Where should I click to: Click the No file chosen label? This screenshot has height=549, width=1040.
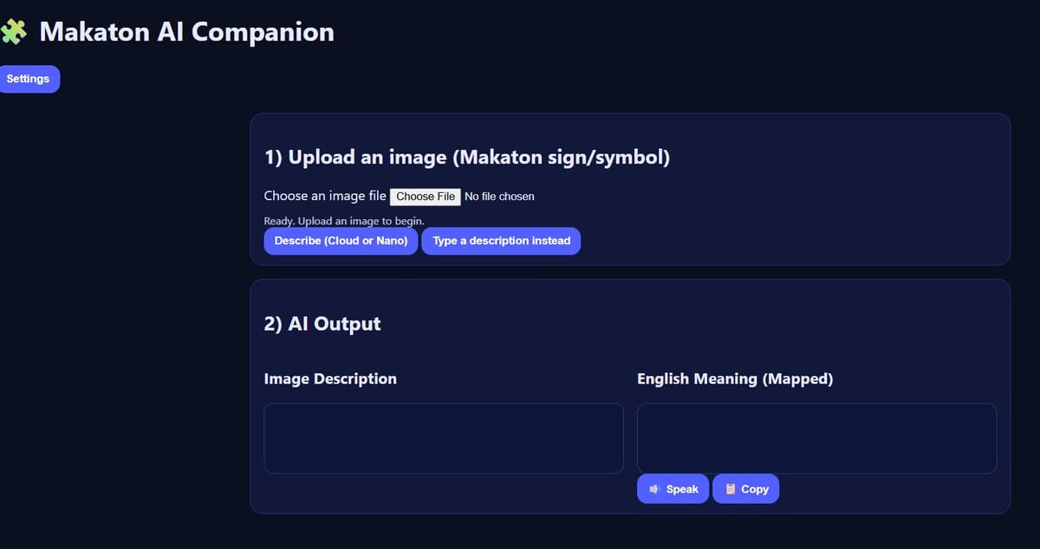(x=499, y=196)
